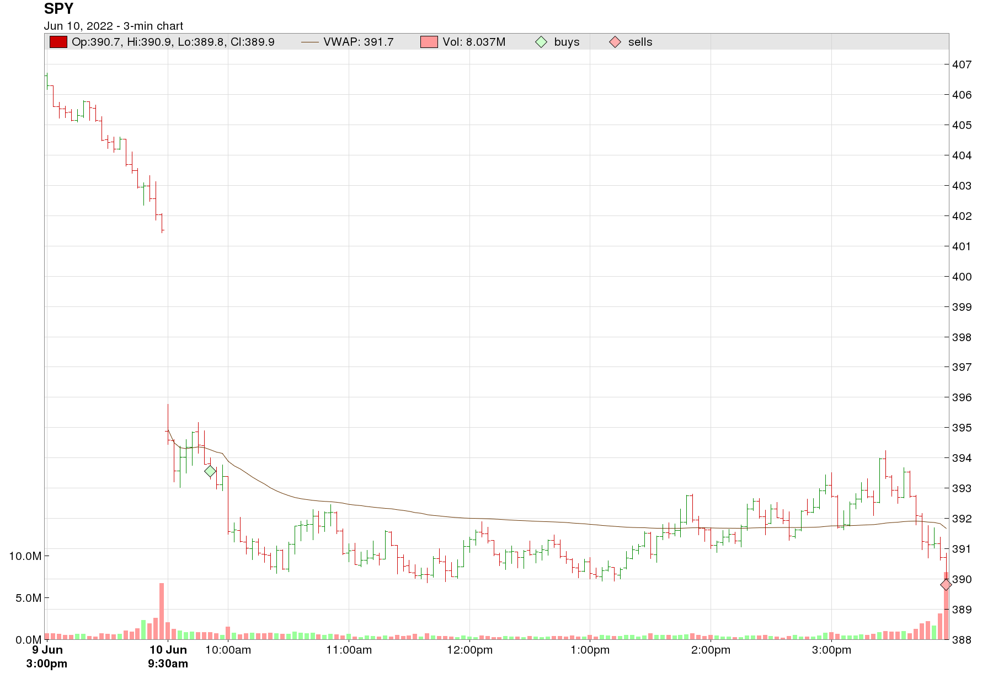
Task: Click the tallest volume bar before 9:30am open
Action: 162,611
